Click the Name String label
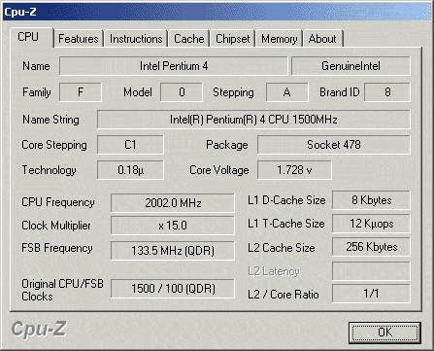This screenshot has height=351, width=434. coord(50,120)
